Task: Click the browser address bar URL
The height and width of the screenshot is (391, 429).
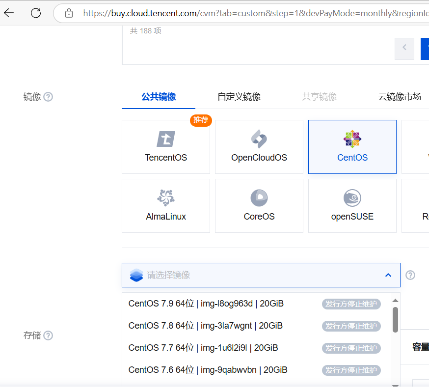Action: coord(256,13)
